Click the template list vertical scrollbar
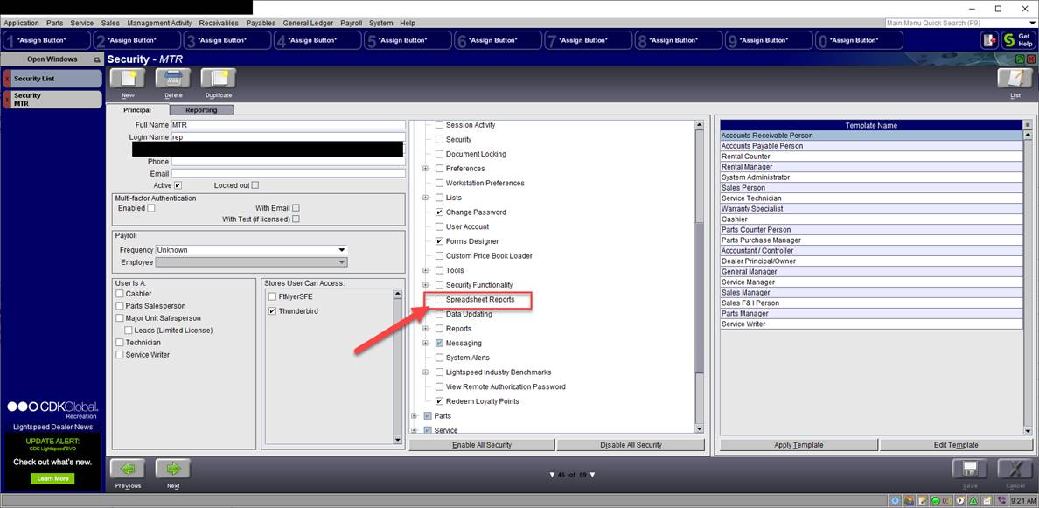 [x=1028, y=282]
